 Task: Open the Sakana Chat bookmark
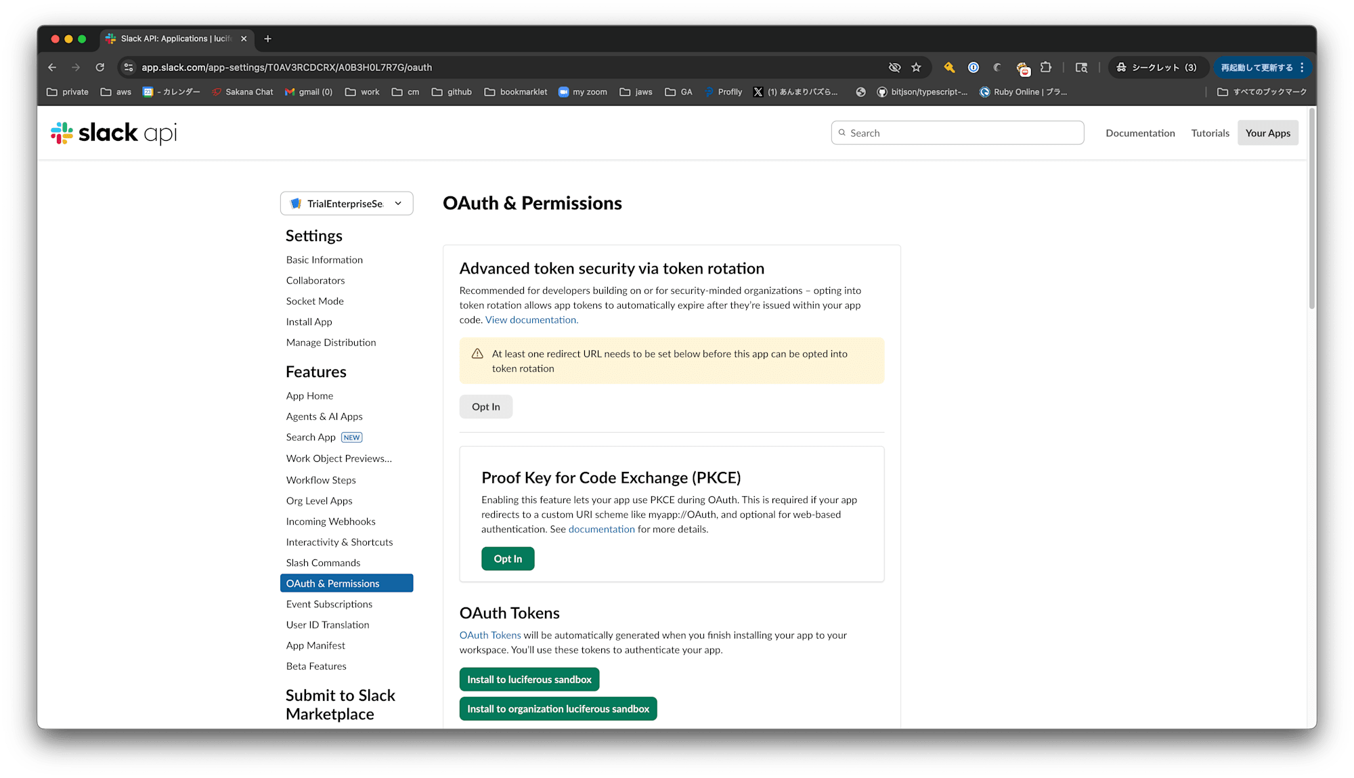point(242,92)
